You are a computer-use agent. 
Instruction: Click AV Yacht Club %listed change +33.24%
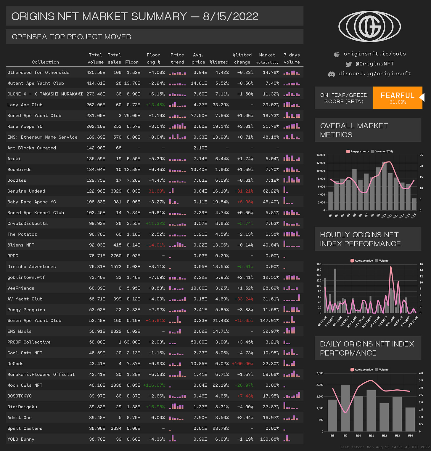(244, 299)
